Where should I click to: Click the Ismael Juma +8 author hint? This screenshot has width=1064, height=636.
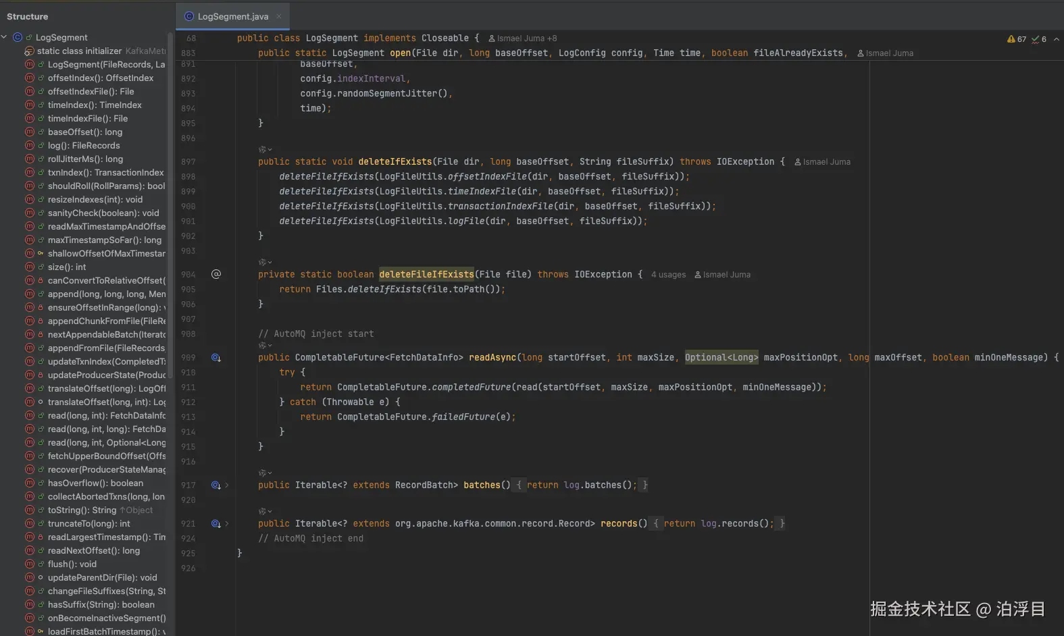tap(523, 38)
